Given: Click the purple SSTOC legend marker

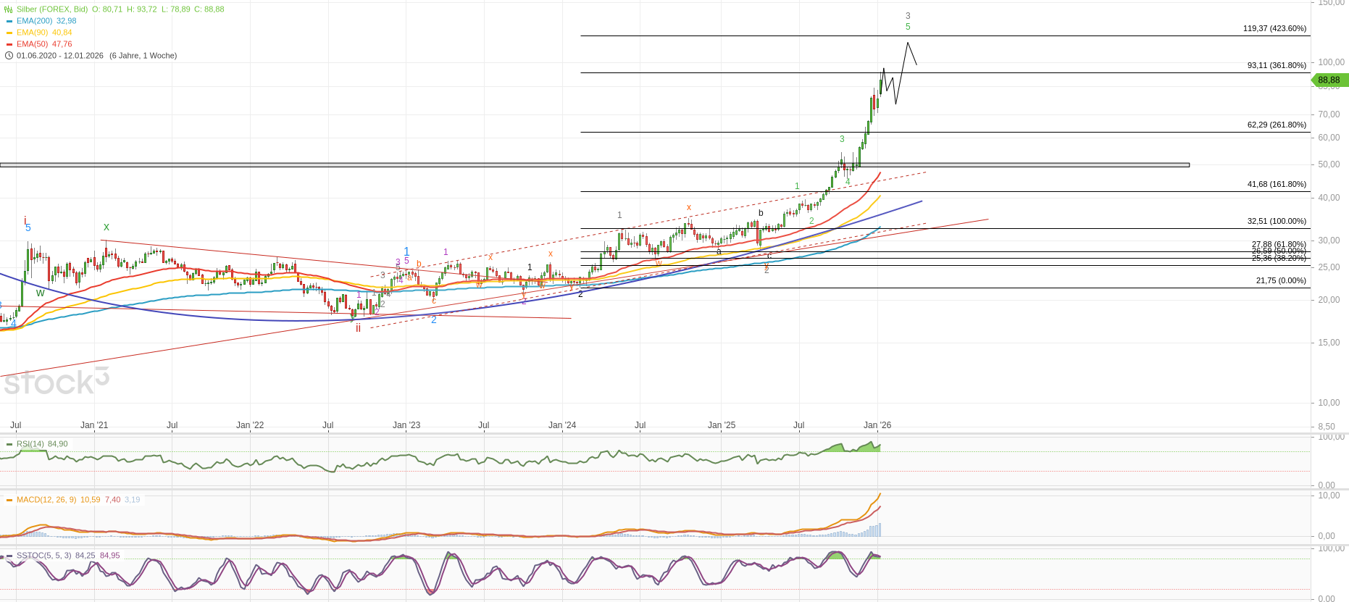Looking at the screenshot, I should [9, 556].
